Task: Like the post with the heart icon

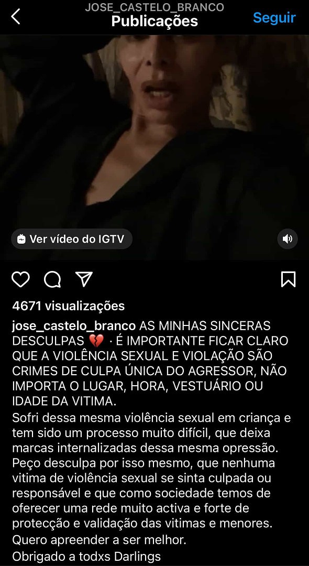Action: (20, 279)
